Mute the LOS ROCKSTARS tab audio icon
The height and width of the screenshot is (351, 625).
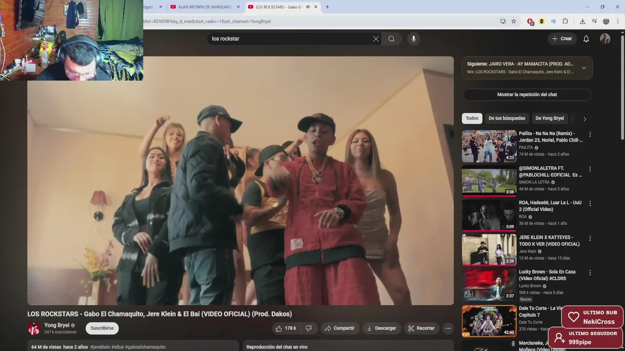tap(308, 7)
